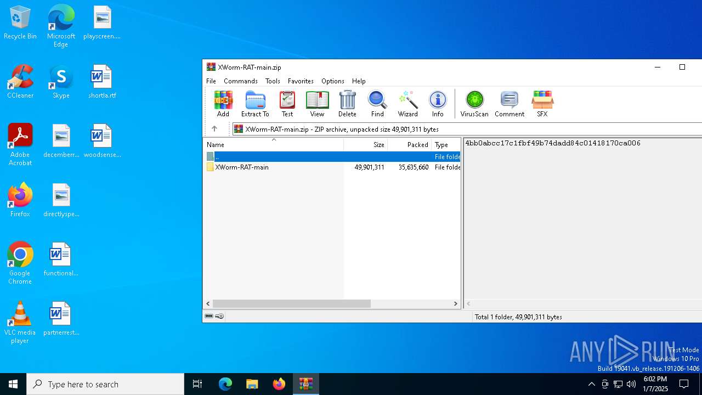Click the Find magnifier icon
The height and width of the screenshot is (395, 702).
point(377,104)
